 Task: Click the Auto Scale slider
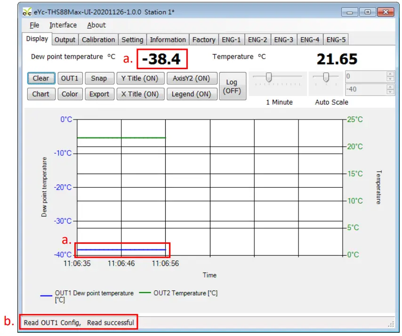325,78
